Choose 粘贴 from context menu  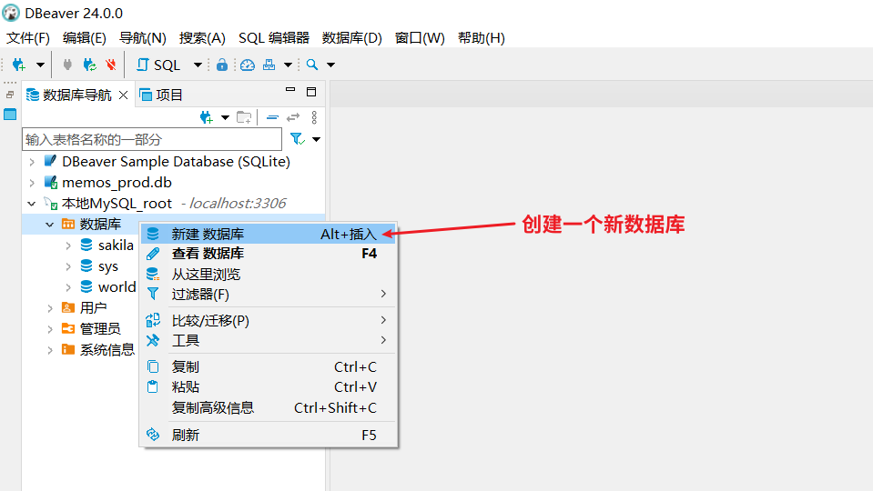tap(268, 387)
